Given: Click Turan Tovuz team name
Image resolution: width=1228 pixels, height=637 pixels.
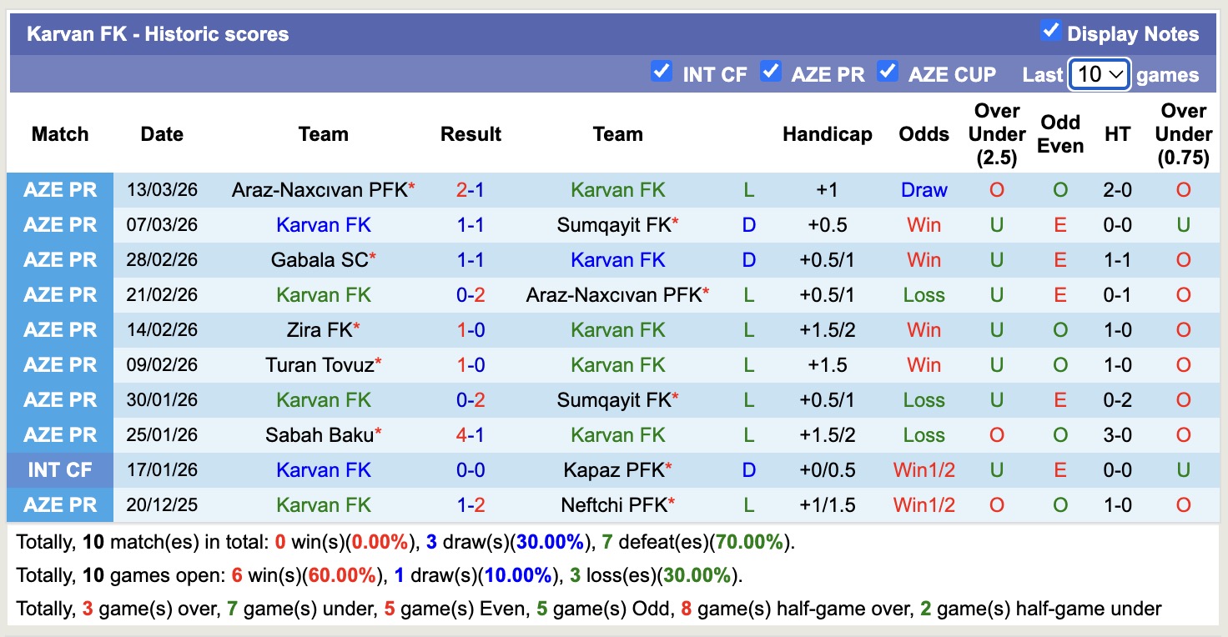Looking at the screenshot, I should (x=320, y=365).
